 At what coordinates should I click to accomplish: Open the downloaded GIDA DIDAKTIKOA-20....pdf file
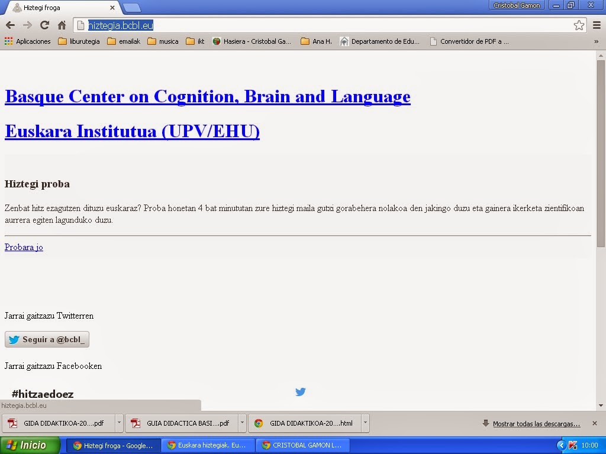[x=59, y=423]
